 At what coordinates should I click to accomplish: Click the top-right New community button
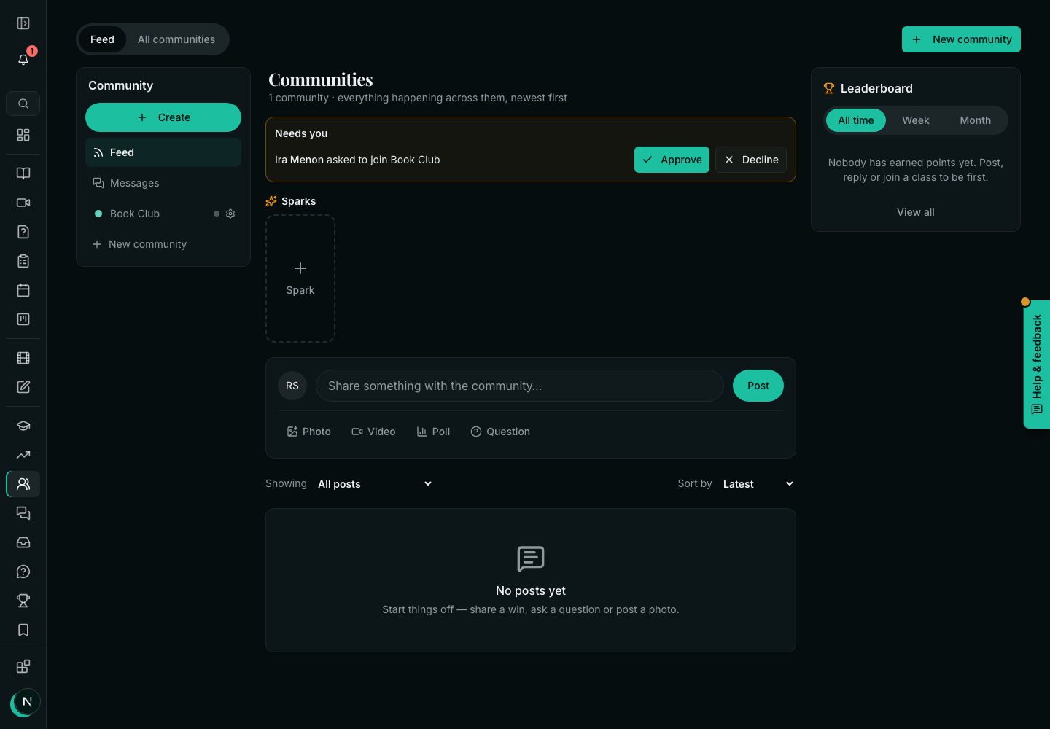(961, 39)
